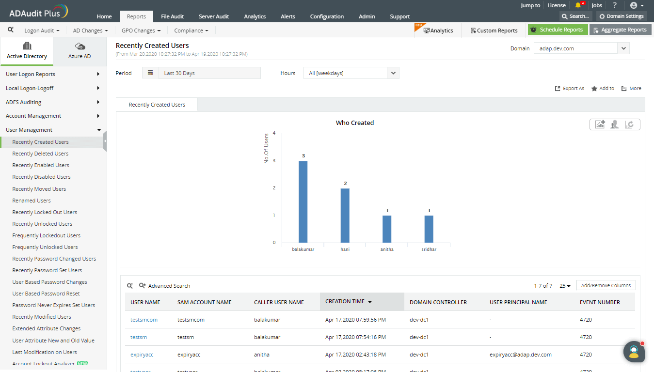Click the Schedule Reports button
Screen dimensions: 654x372
(x=558, y=30)
